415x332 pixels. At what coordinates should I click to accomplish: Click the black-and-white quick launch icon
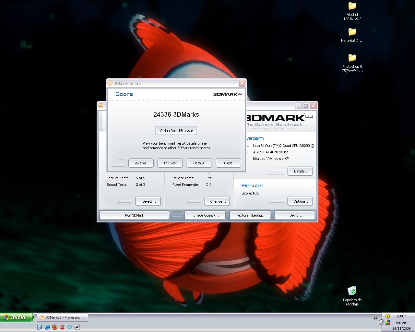[x=77, y=327]
